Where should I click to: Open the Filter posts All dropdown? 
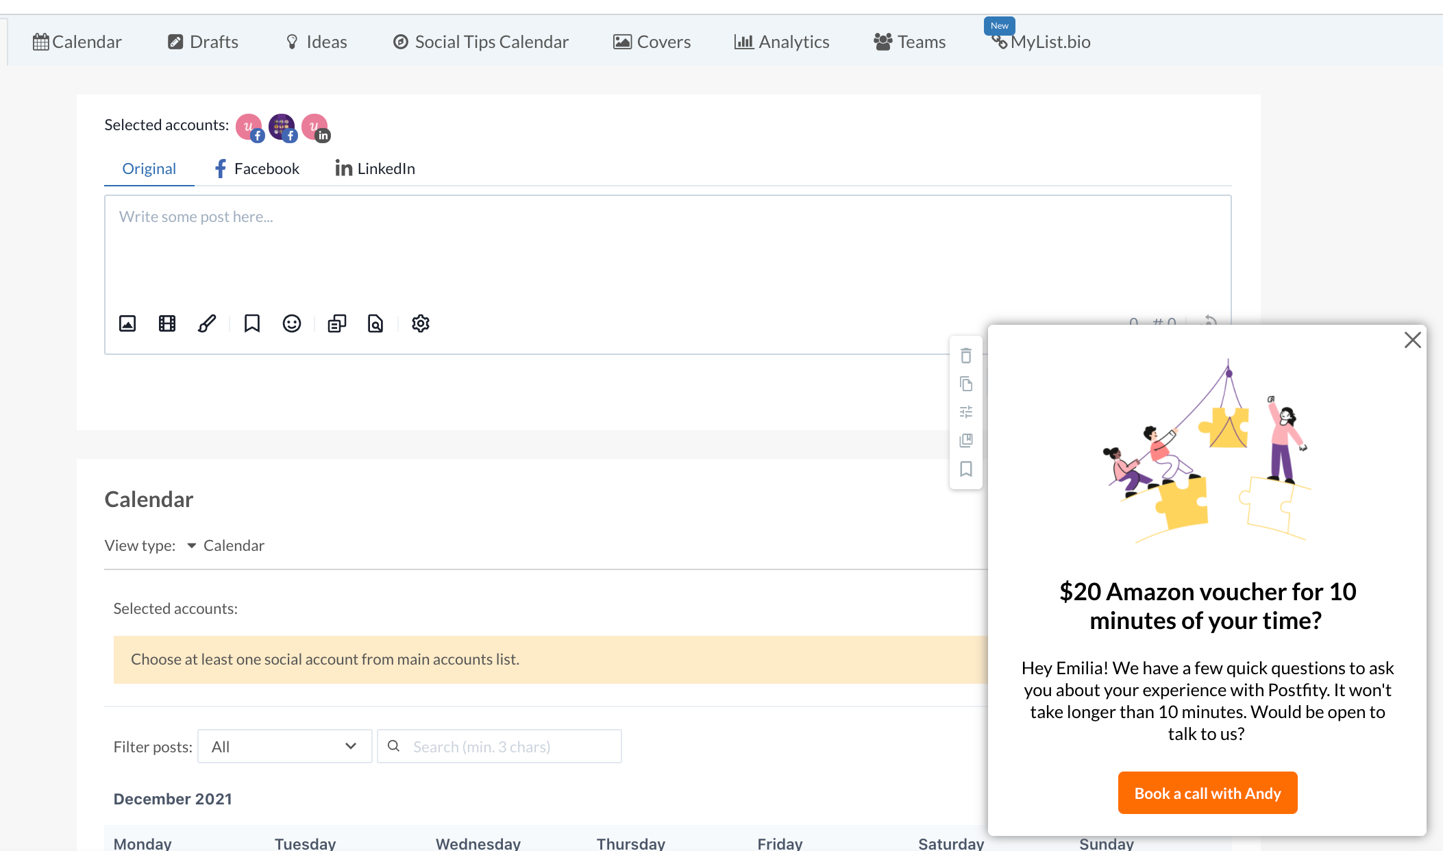click(x=284, y=746)
